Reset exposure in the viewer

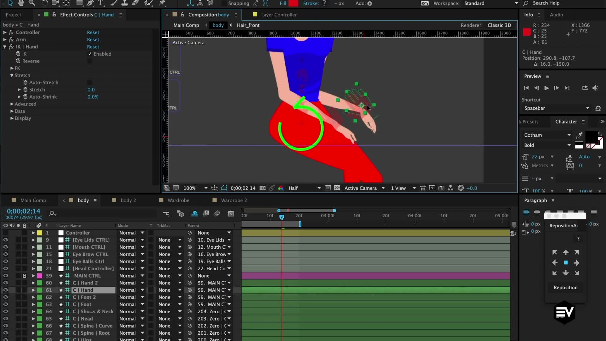461,188
